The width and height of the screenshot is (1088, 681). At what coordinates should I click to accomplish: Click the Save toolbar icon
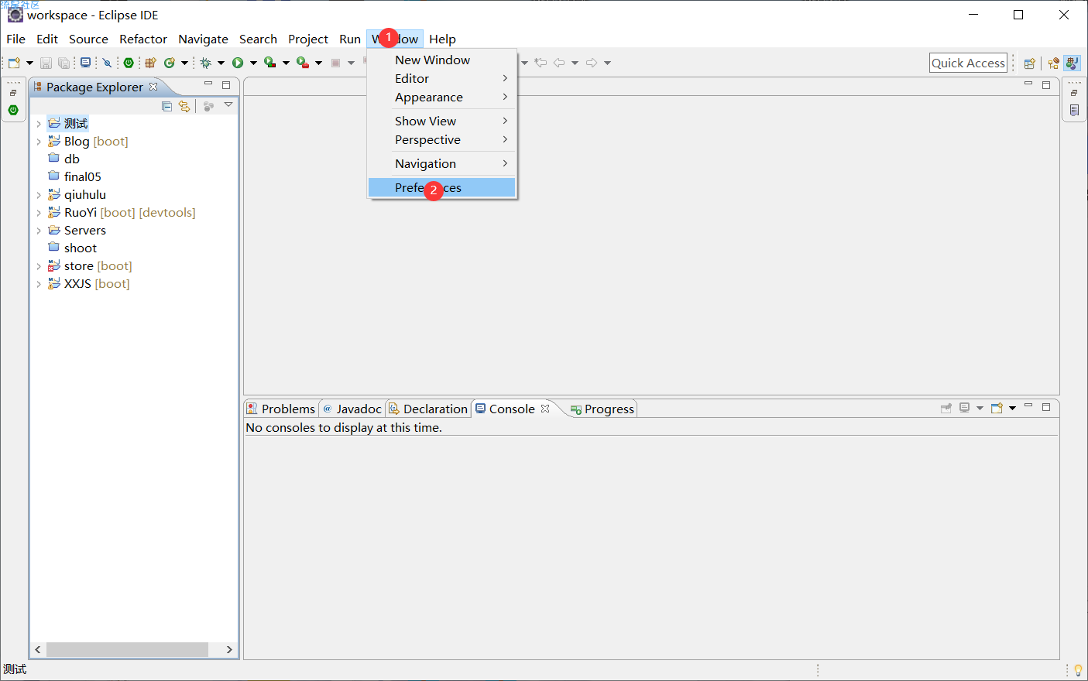point(46,63)
